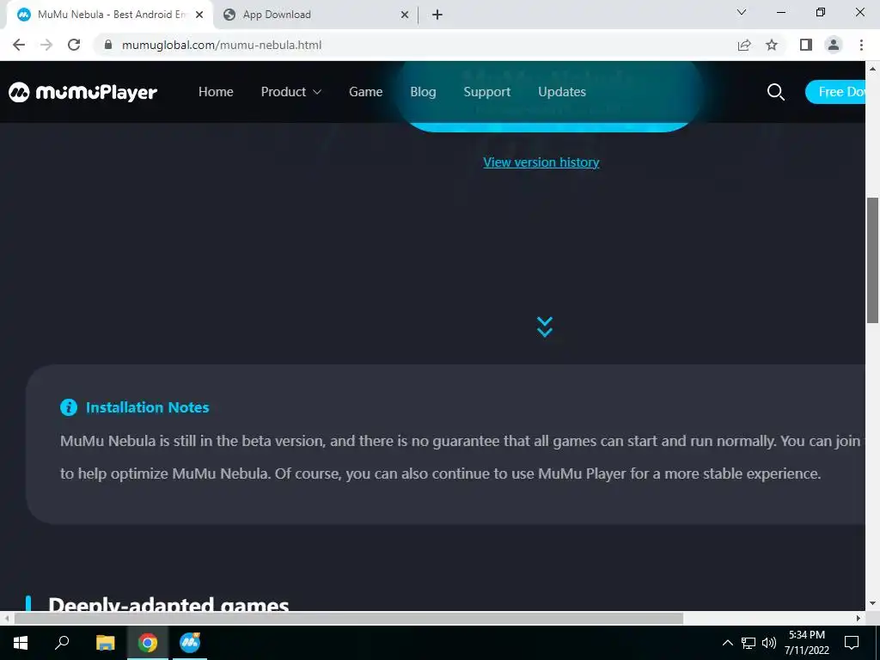The height and width of the screenshot is (660, 880).
Task: Click the vertical scrollbar up arrow
Action: point(872,68)
